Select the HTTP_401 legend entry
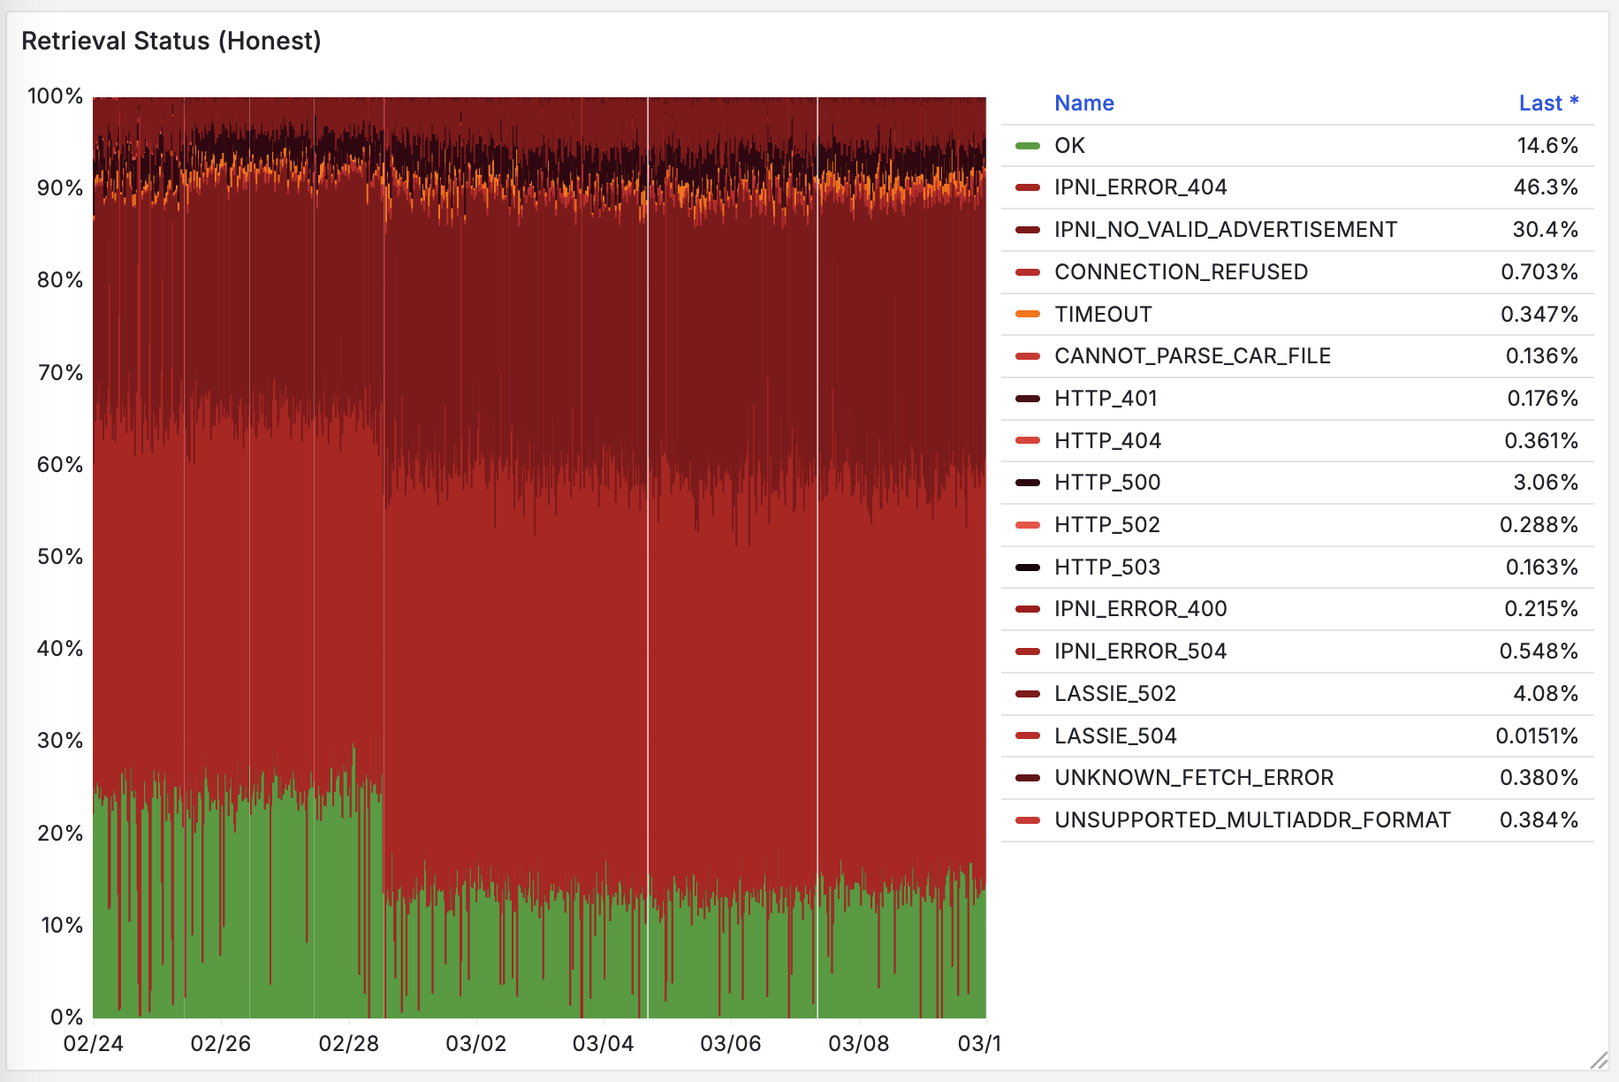This screenshot has width=1619, height=1082. tap(1106, 399)
